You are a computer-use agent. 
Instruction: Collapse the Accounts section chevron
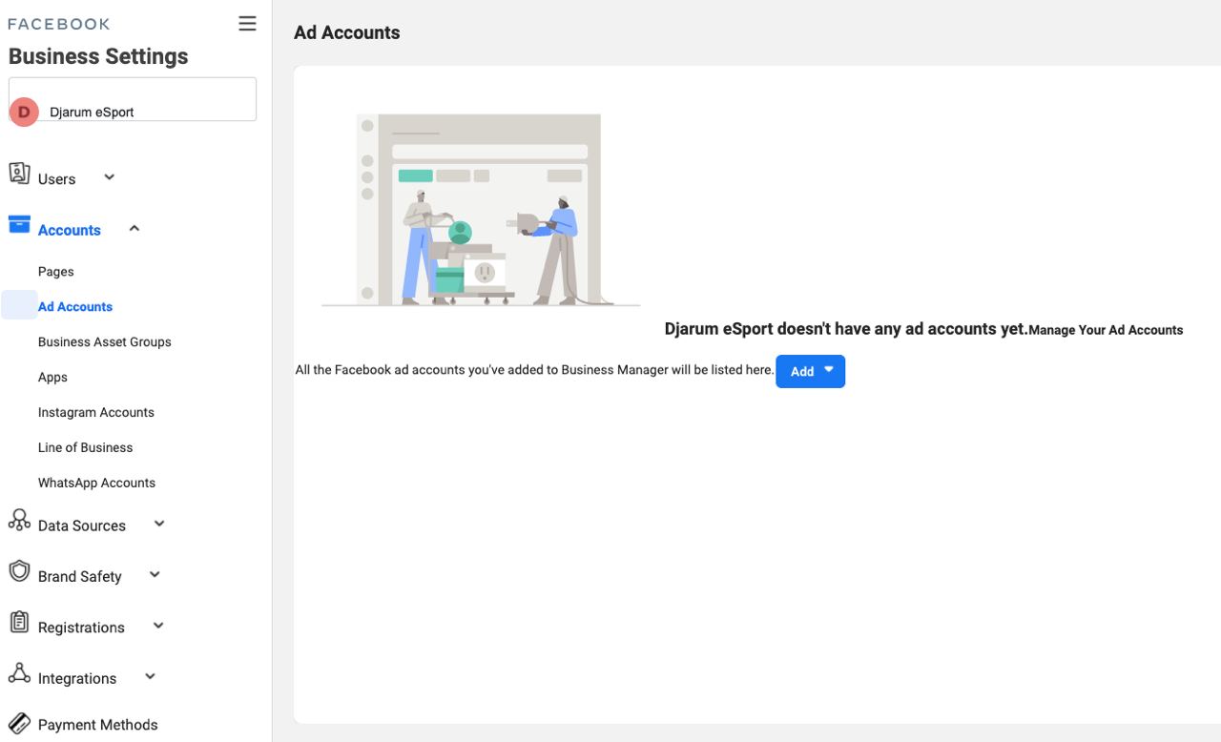(x=135, y=228)
